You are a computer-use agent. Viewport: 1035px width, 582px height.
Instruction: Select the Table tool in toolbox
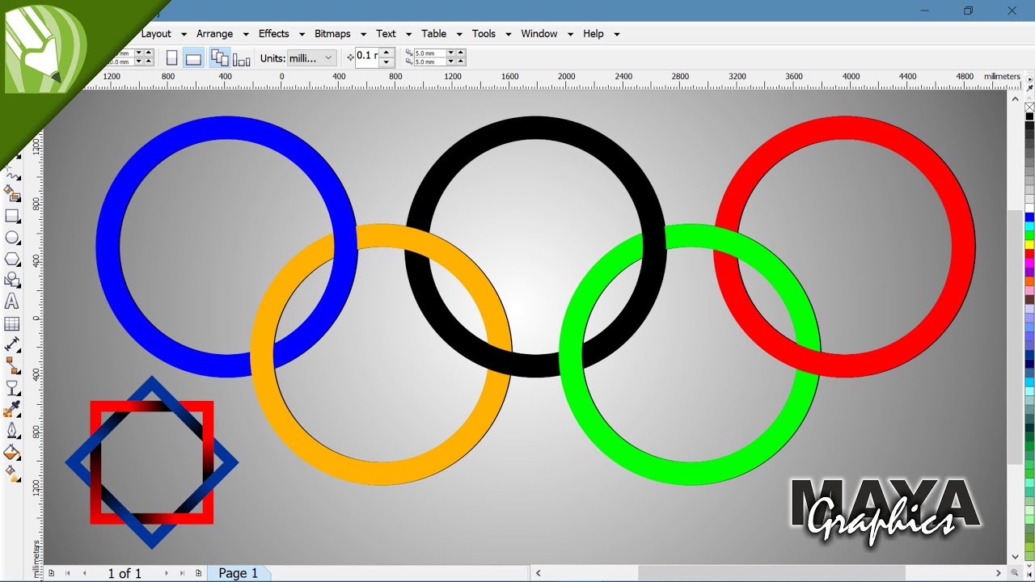[13, 324]
